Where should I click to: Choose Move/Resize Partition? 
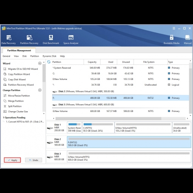click(x=17, y=96)
